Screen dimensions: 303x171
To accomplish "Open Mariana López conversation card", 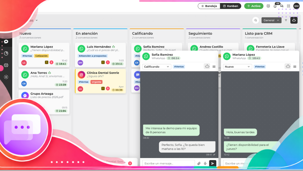I will (44, 55).
